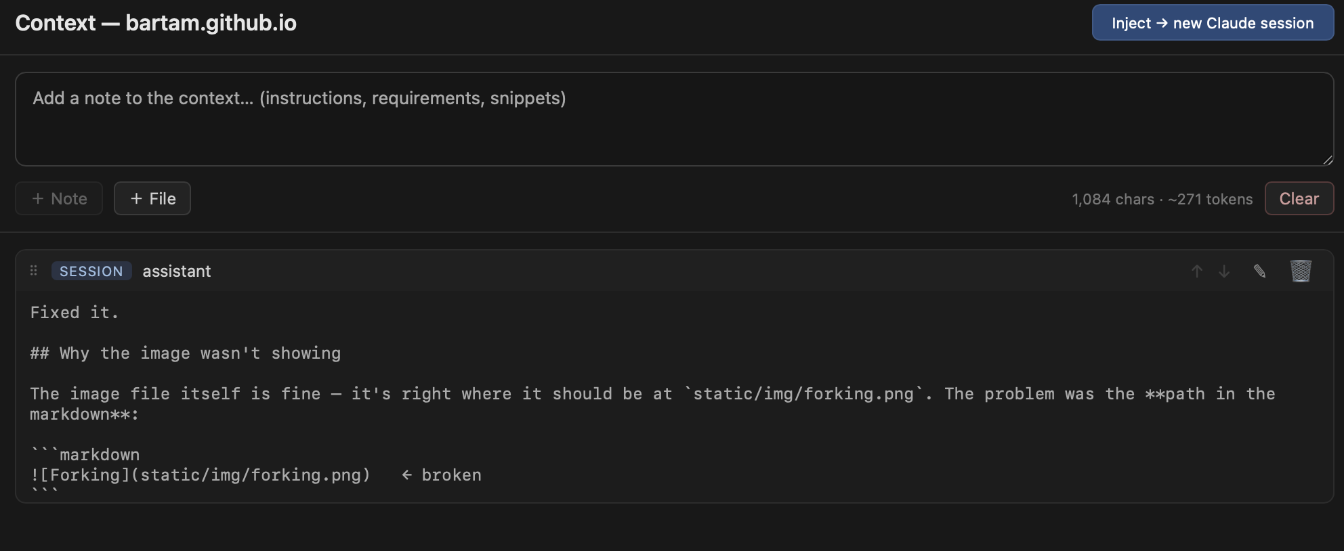Select the assistant role label
This screenshot has height=551, width=1344.
pos(176,271)
